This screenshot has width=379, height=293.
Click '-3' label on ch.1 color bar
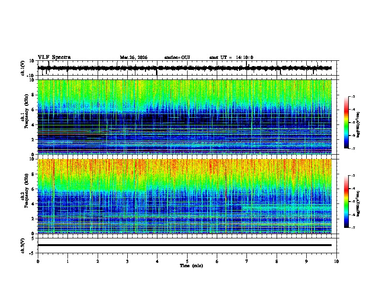click(353, 97)
